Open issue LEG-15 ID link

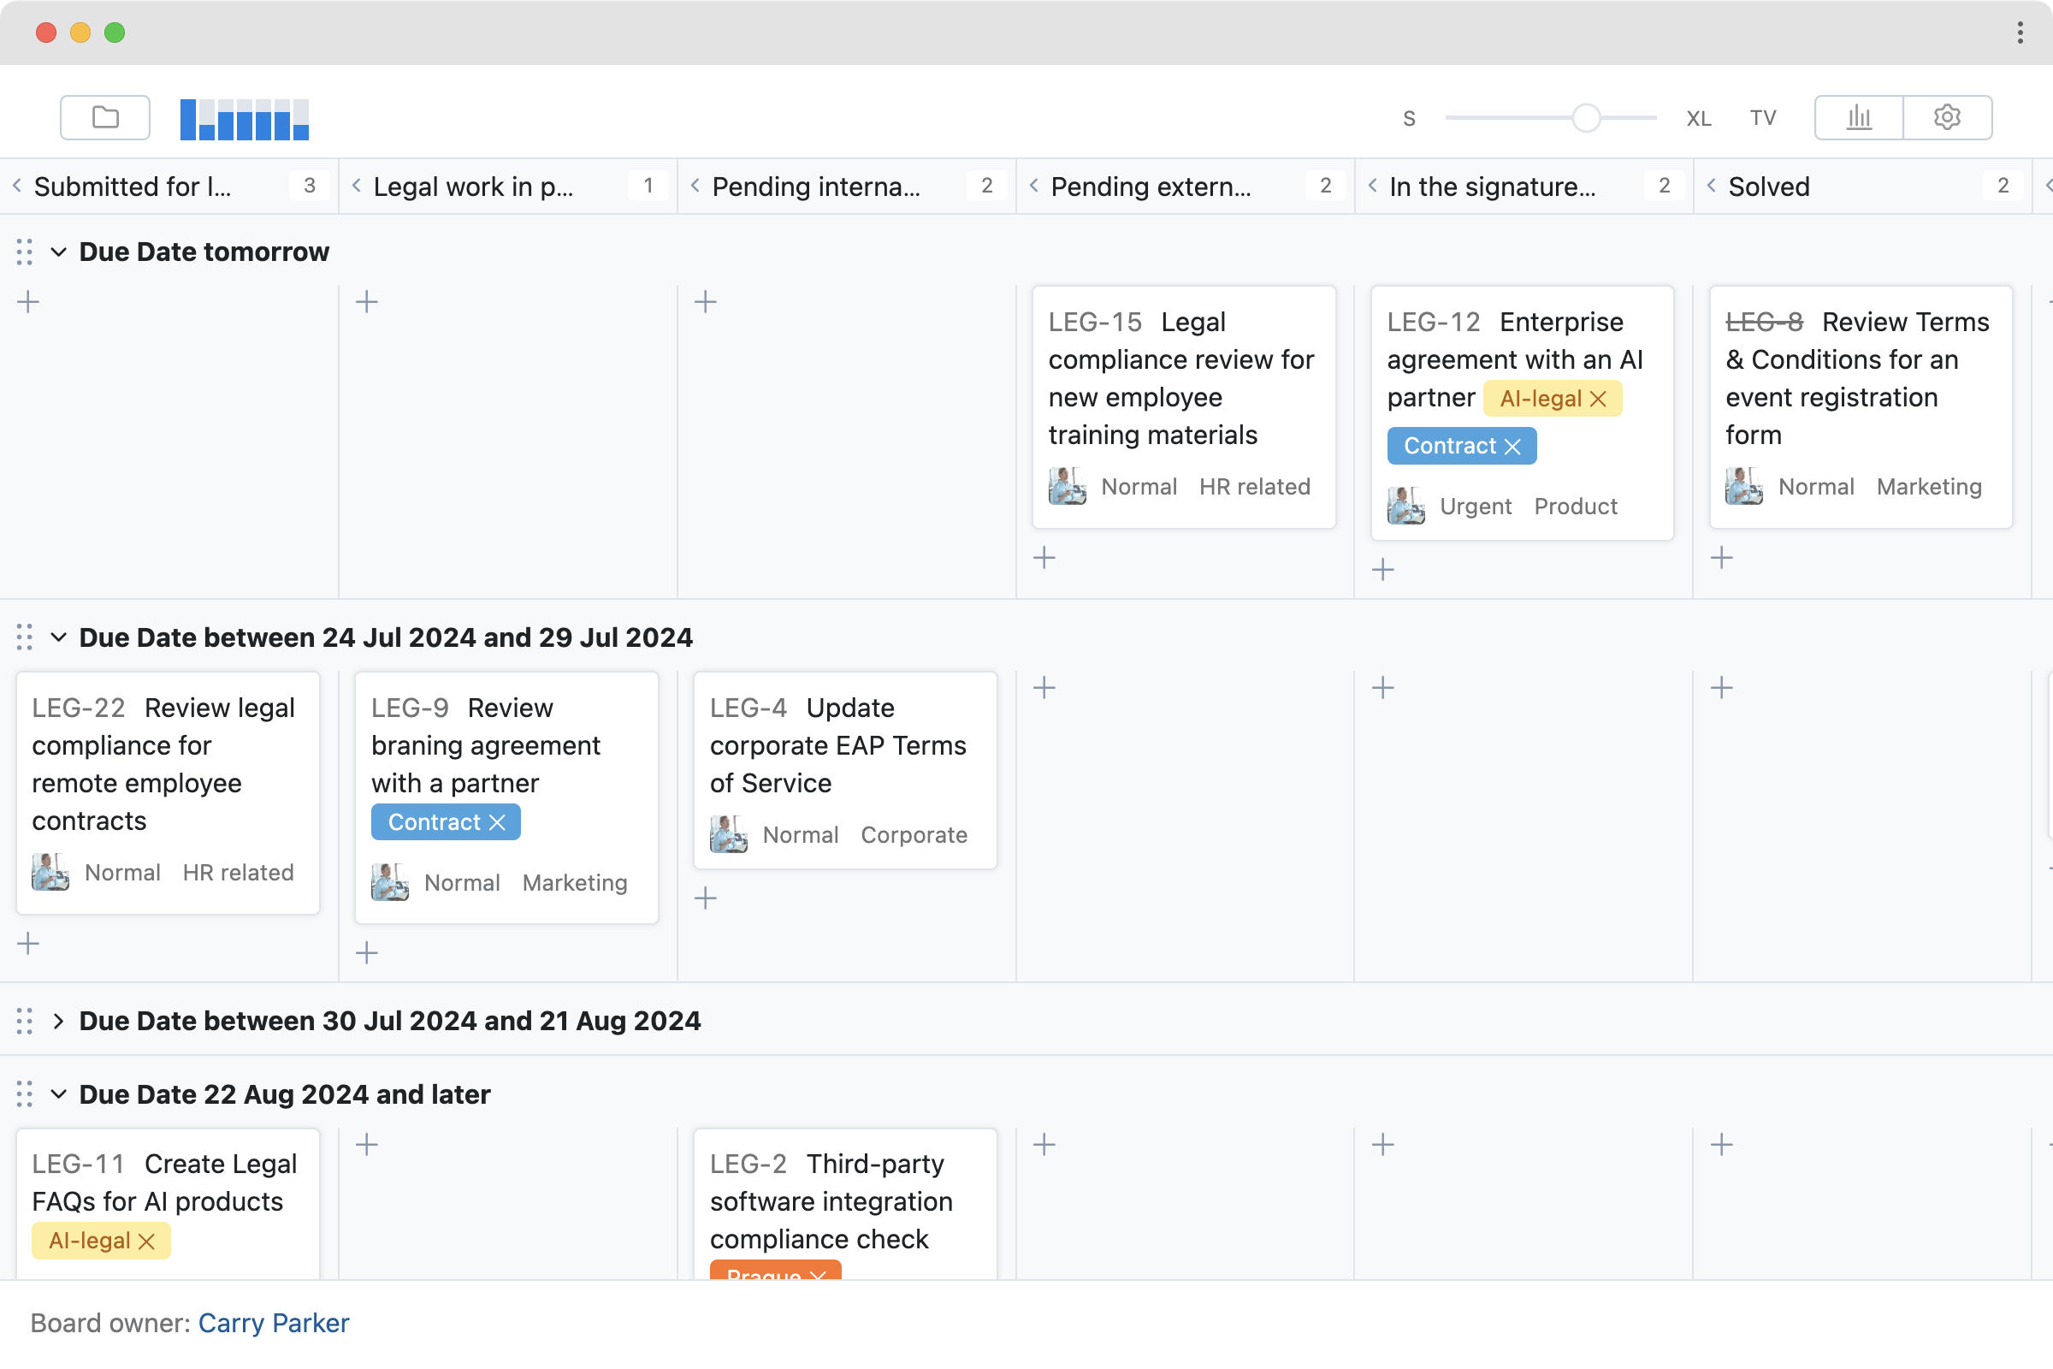click(1095, 323)
